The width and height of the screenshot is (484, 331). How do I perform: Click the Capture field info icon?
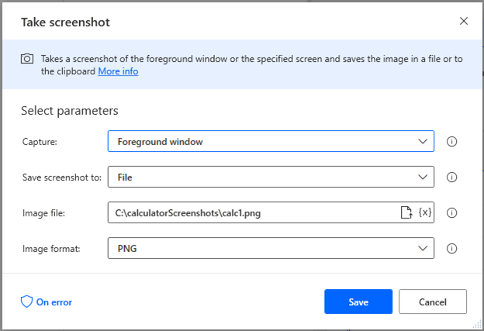(x=451, y=142)
